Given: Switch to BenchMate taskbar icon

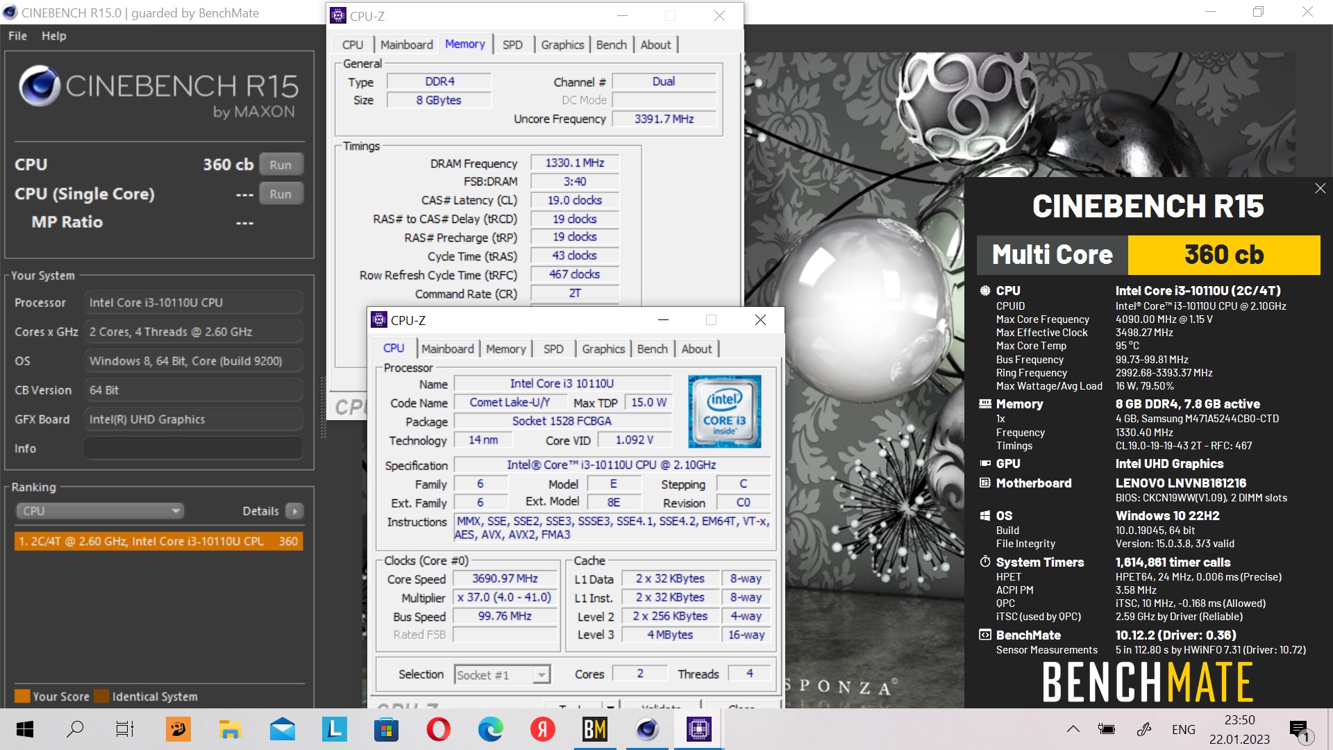Looking at the screenshot, I should (x=594, y=729).
